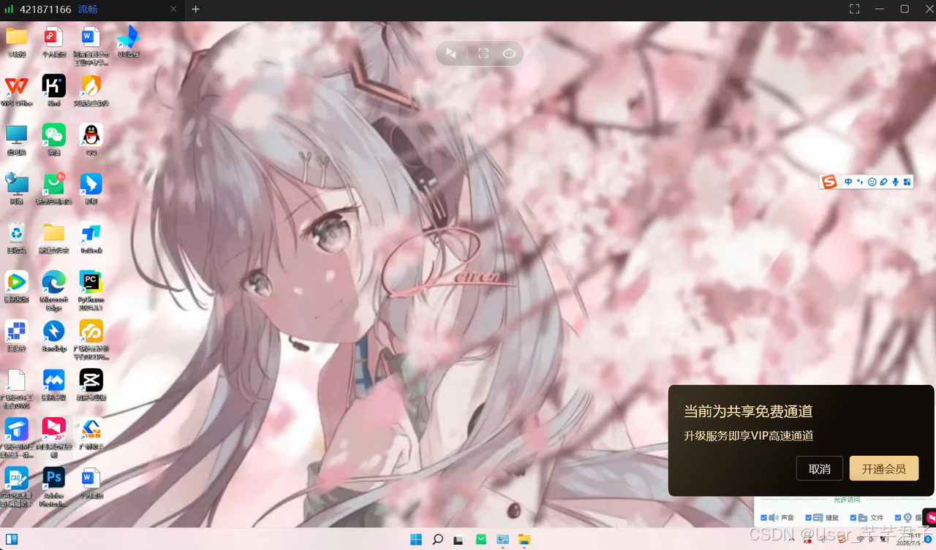This screenshot has height=550, width=936.
Task: Open the CAD viewer desktop shortcut
Action: 16,486
